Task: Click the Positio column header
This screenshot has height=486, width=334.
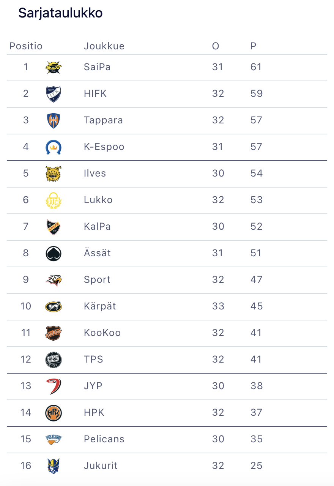Action: 26,46
